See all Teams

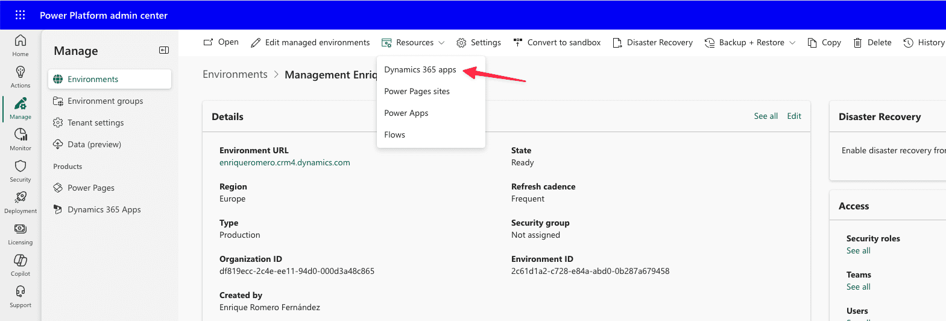pos(858,287)
